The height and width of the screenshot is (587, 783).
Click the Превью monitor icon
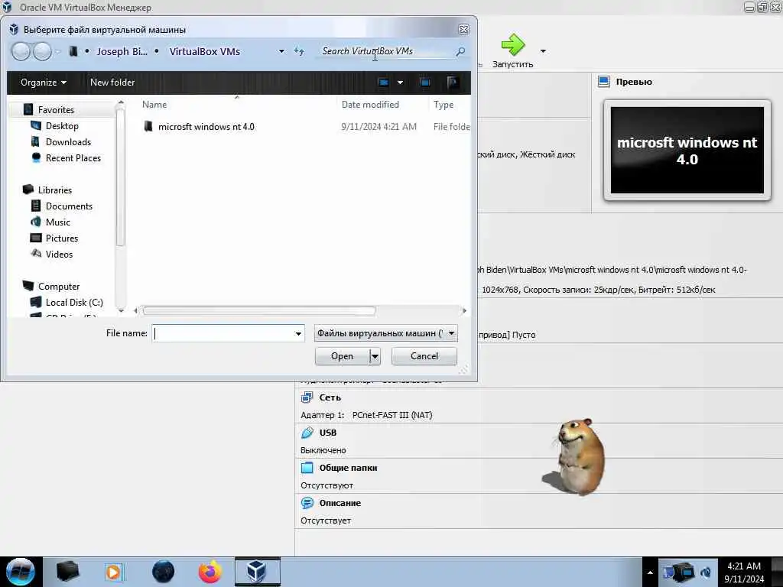pyautogui.click(x=604, y=82)
